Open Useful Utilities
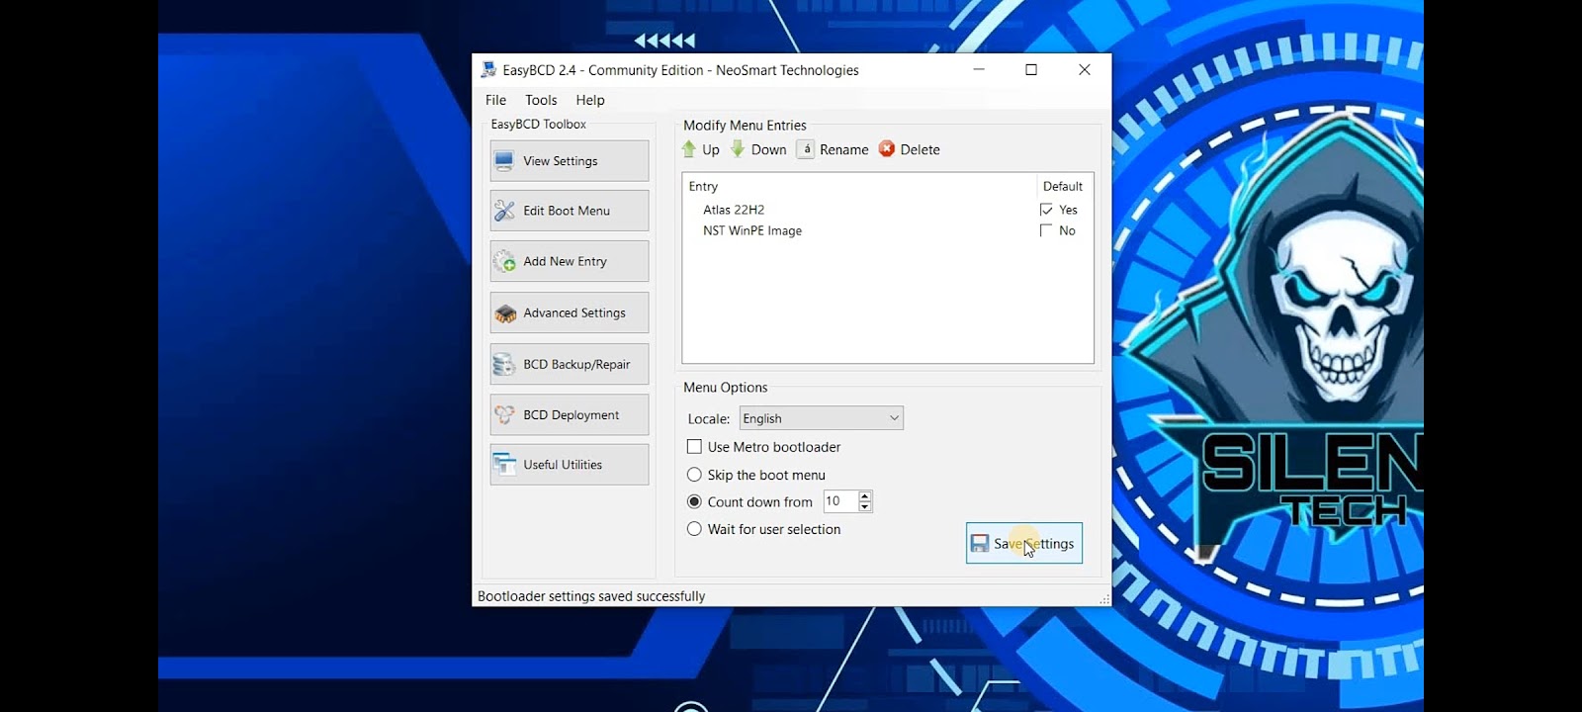This screenshot has width=1582, height=712. tap(570, 464)
